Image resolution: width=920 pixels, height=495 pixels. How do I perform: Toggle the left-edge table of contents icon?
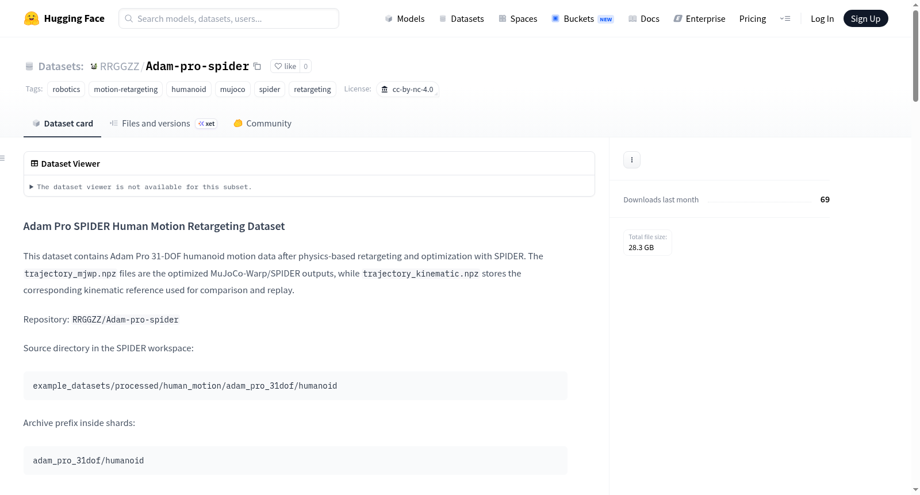pyautogui.click(x=2, y=158)
